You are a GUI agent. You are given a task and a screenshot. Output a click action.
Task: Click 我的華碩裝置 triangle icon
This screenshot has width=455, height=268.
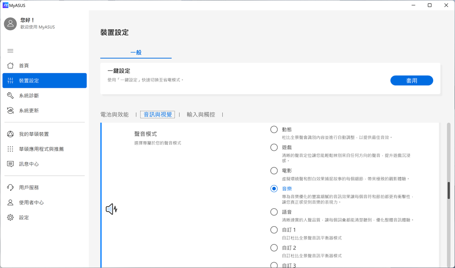10,134
